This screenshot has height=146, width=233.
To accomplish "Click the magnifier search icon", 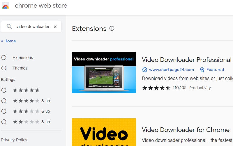I will point(9,27).
